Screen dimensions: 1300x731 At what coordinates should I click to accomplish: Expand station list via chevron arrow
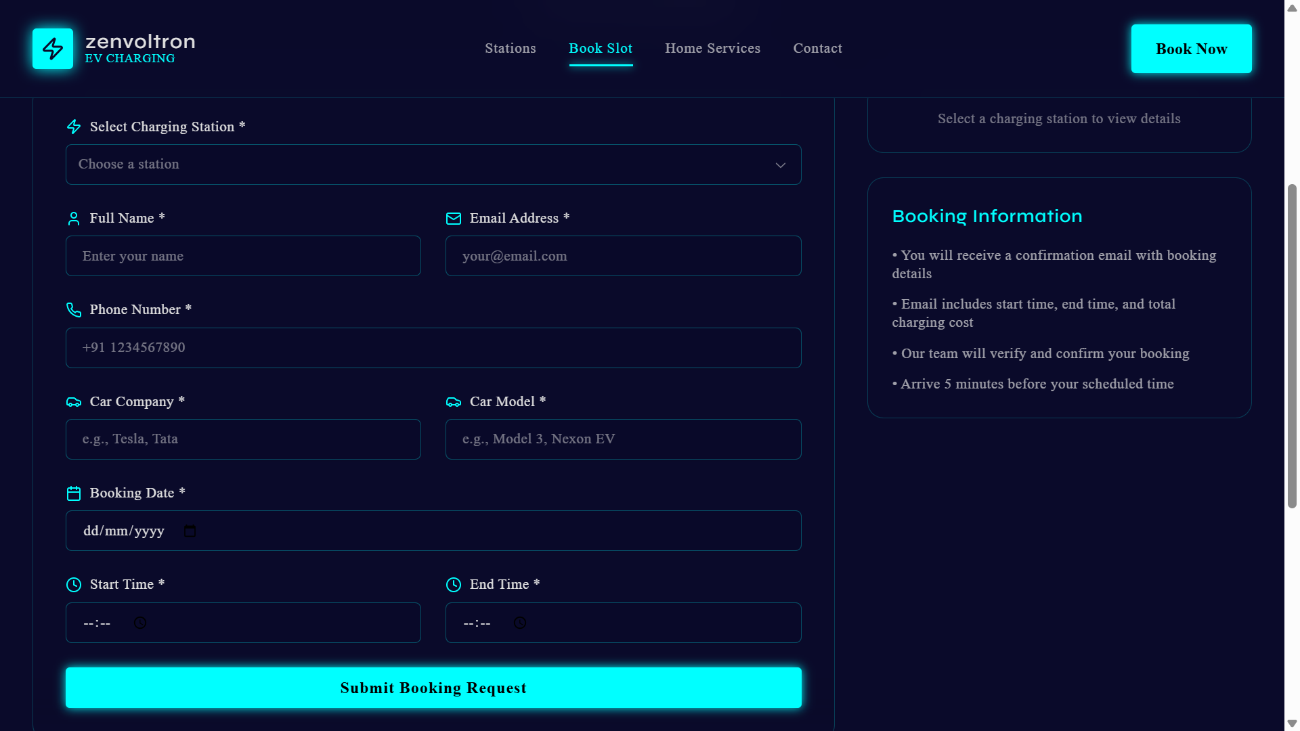tap(781, 165)
